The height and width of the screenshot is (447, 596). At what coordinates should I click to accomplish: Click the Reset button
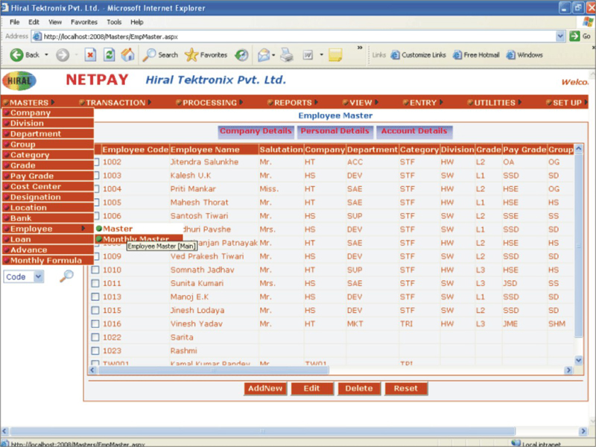coord(405,388)
